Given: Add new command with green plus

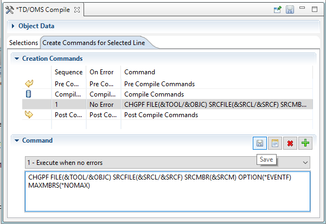Looking at the screenshot, I should pyautogui.click(x=305, y=143).
